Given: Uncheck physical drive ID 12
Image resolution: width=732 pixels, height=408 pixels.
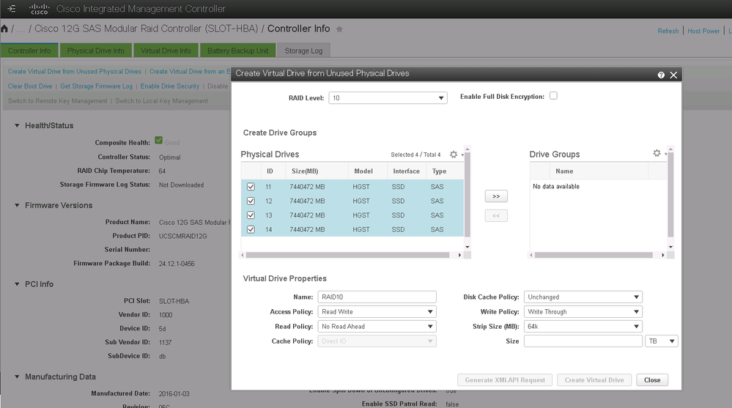Looking at the screenshot, I should click(251, 201).
